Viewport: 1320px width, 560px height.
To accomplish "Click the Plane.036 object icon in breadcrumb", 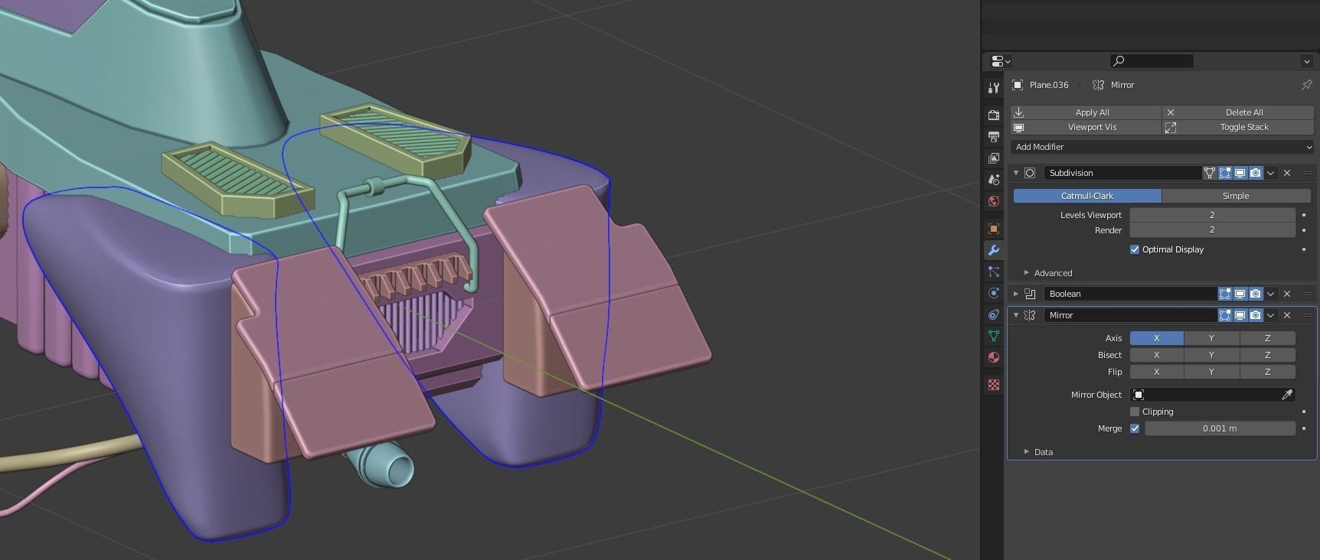I will [x=1018, y=85].
